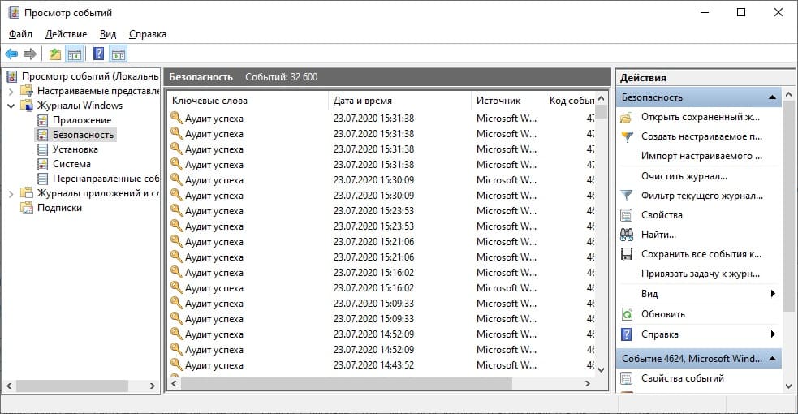Click the Журналы Windows folder icon

(x=27, y=106)
